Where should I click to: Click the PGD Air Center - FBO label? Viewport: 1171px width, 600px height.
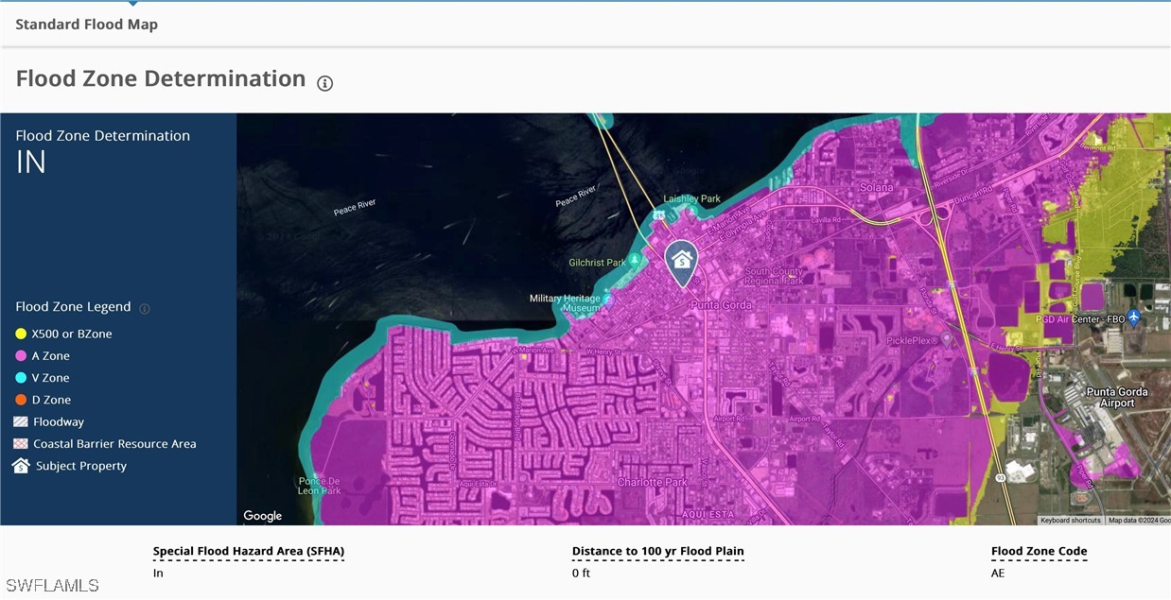pyautogui.click(x=1080, y=319)
